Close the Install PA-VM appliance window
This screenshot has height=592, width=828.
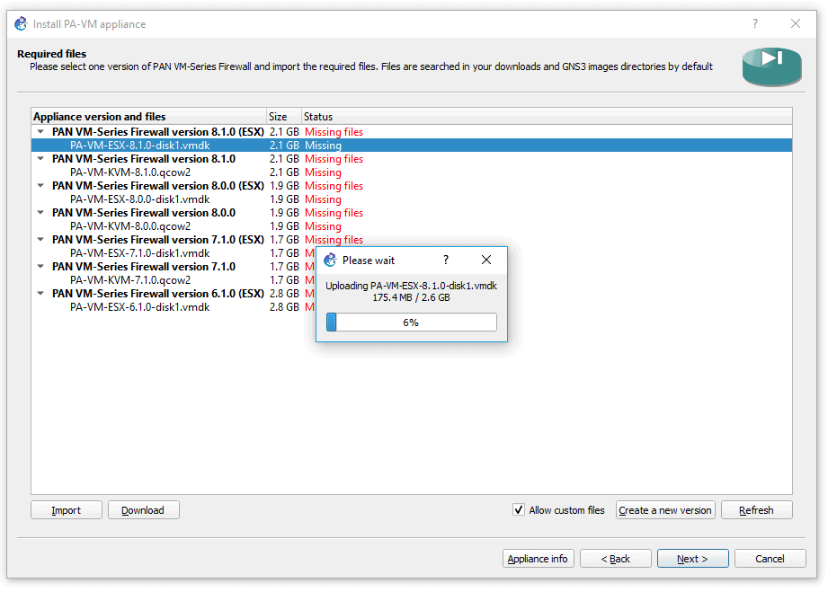[796, 23]
